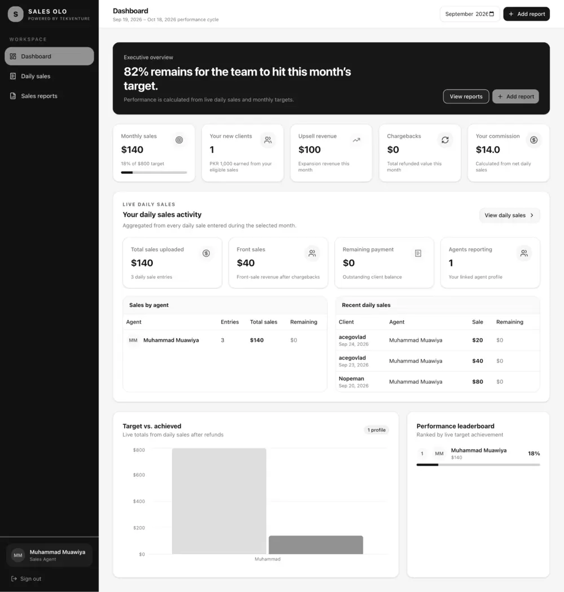Image resolution: width=564 pixels, height=592 pixels.
Task: Click the people icon on Your new clients card
Action: click(268, 140)
